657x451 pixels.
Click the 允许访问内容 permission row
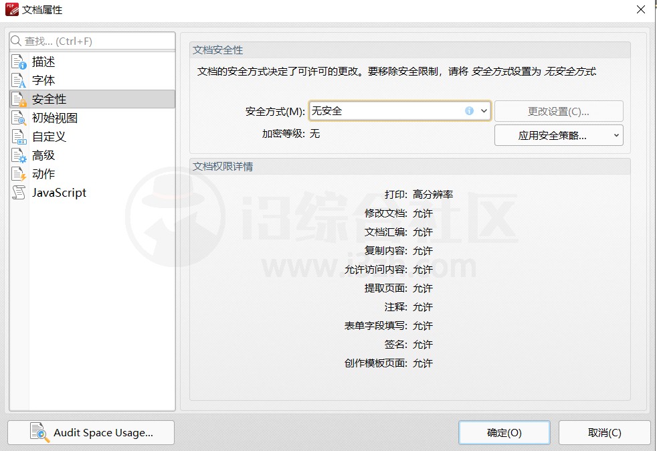click(389, 270)
